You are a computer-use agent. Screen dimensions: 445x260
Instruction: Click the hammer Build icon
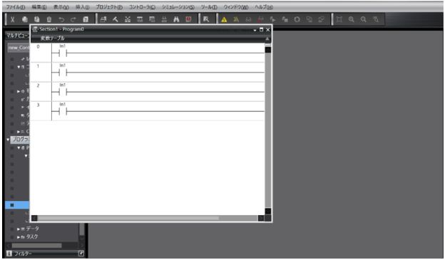pyautogui.click(x=116, y=19)
